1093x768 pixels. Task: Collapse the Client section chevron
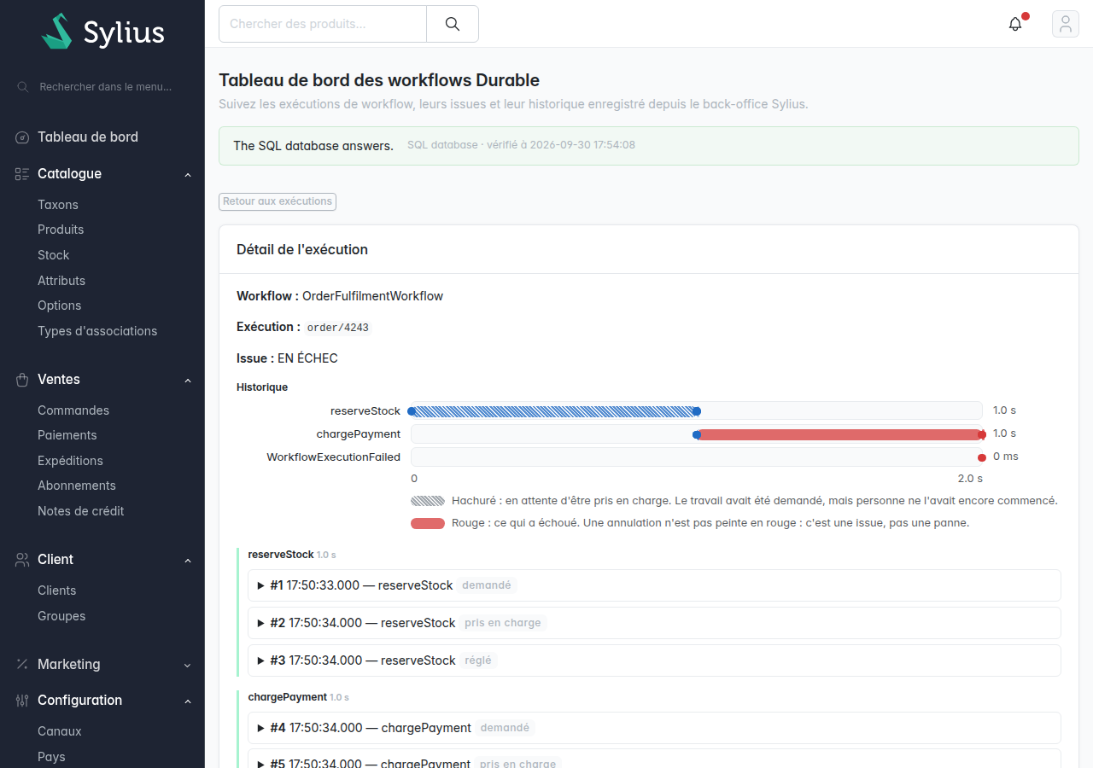click(188, 561)
